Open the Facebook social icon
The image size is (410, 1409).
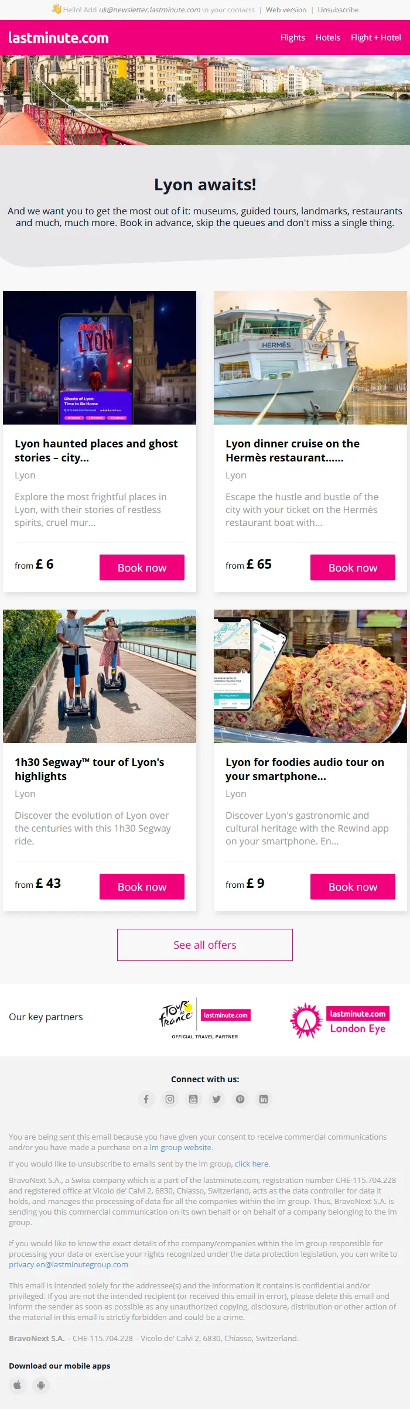(x=146, y=1099)
